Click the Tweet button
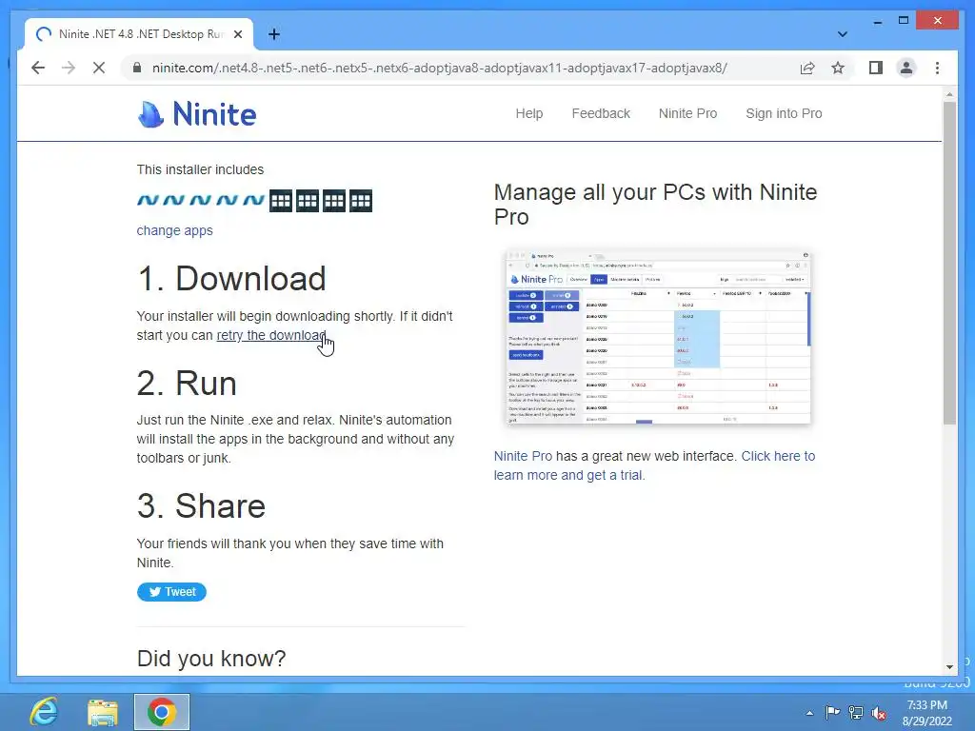The image size is (975, 731). tap(171, 592)
